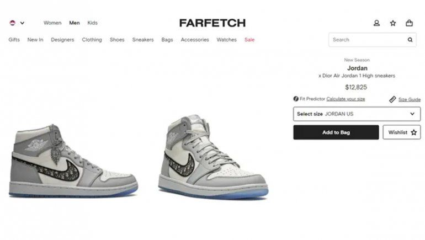Open the shopping bag icon
425x240 pixels.
coord(409,23)
